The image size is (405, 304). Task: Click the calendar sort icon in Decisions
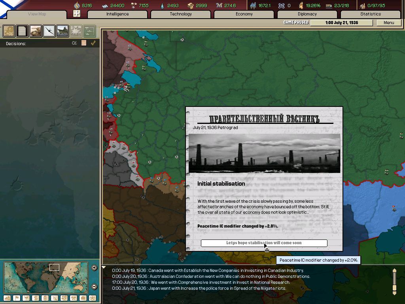point(84,43)
